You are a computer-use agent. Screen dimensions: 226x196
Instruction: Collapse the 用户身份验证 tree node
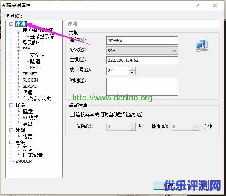pos(18,30)
